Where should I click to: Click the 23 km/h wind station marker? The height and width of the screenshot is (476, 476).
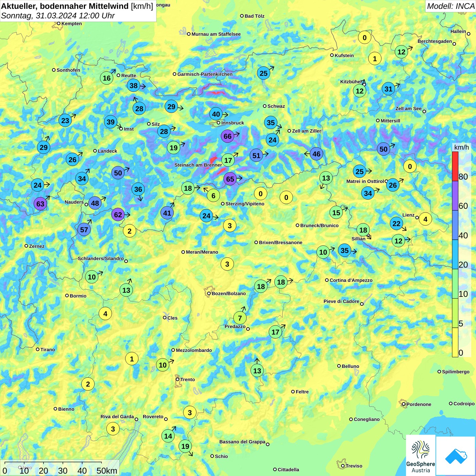click(x=65, y=120)
